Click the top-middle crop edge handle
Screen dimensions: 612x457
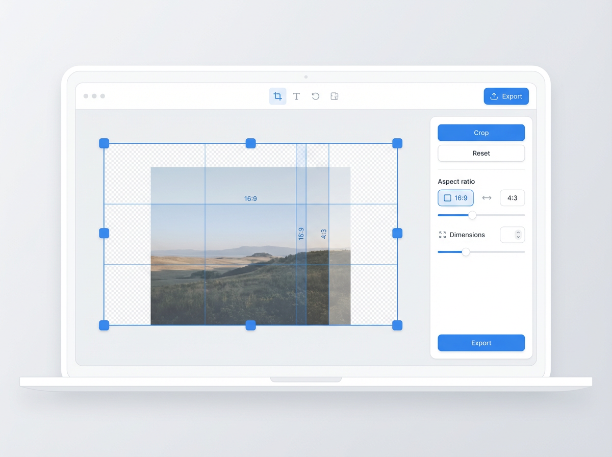(x=250, y=143)
